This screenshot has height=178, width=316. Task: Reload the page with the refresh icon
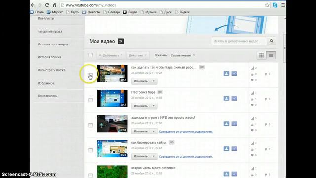coord(47,5)
